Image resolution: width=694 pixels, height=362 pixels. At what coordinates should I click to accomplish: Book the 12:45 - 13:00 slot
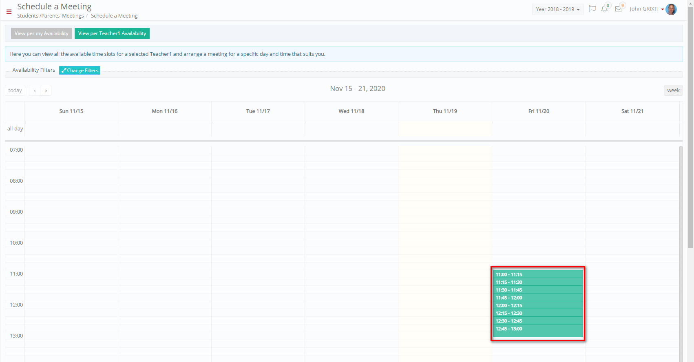[538, 331]
